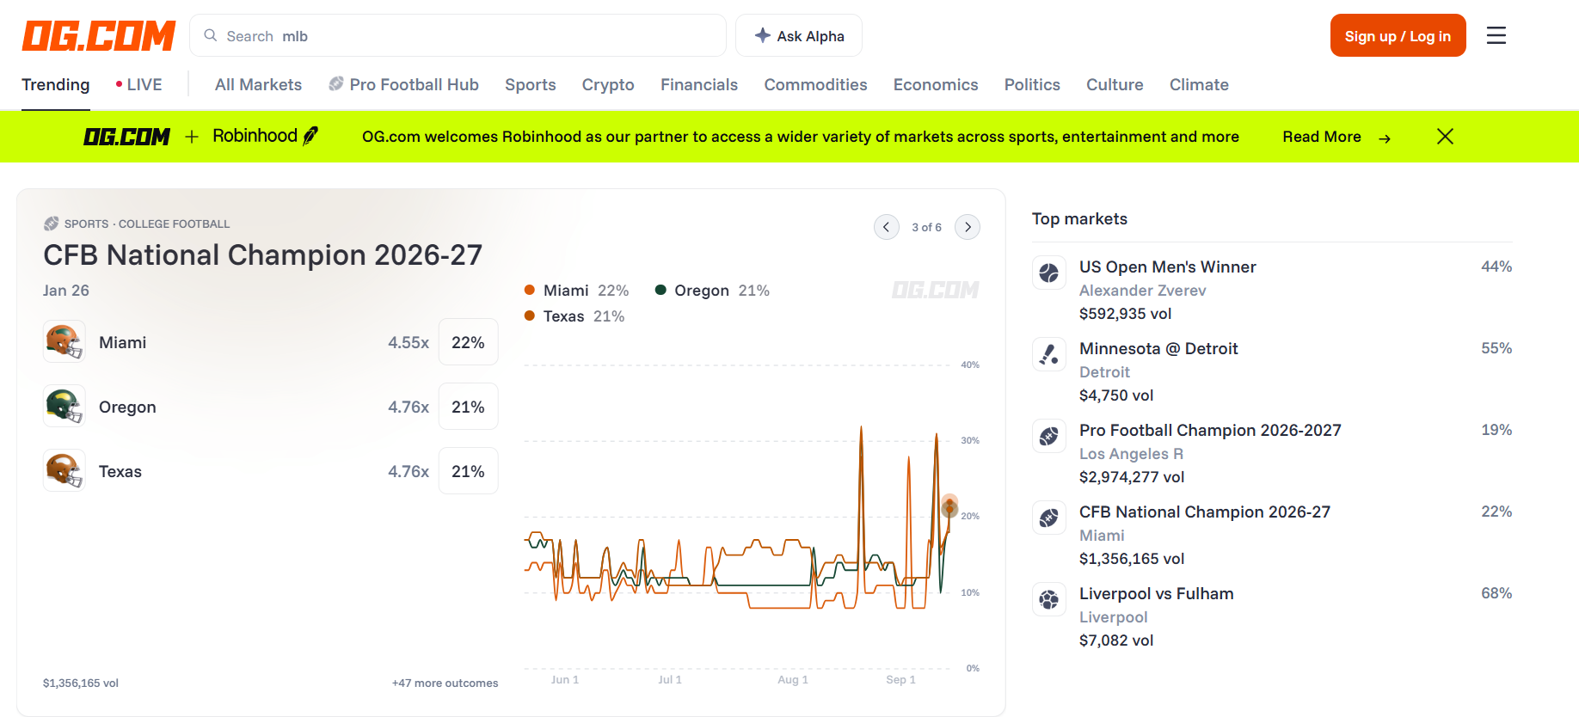
Task: Click Texas helmet icon
Action: (x=65, y=471)
